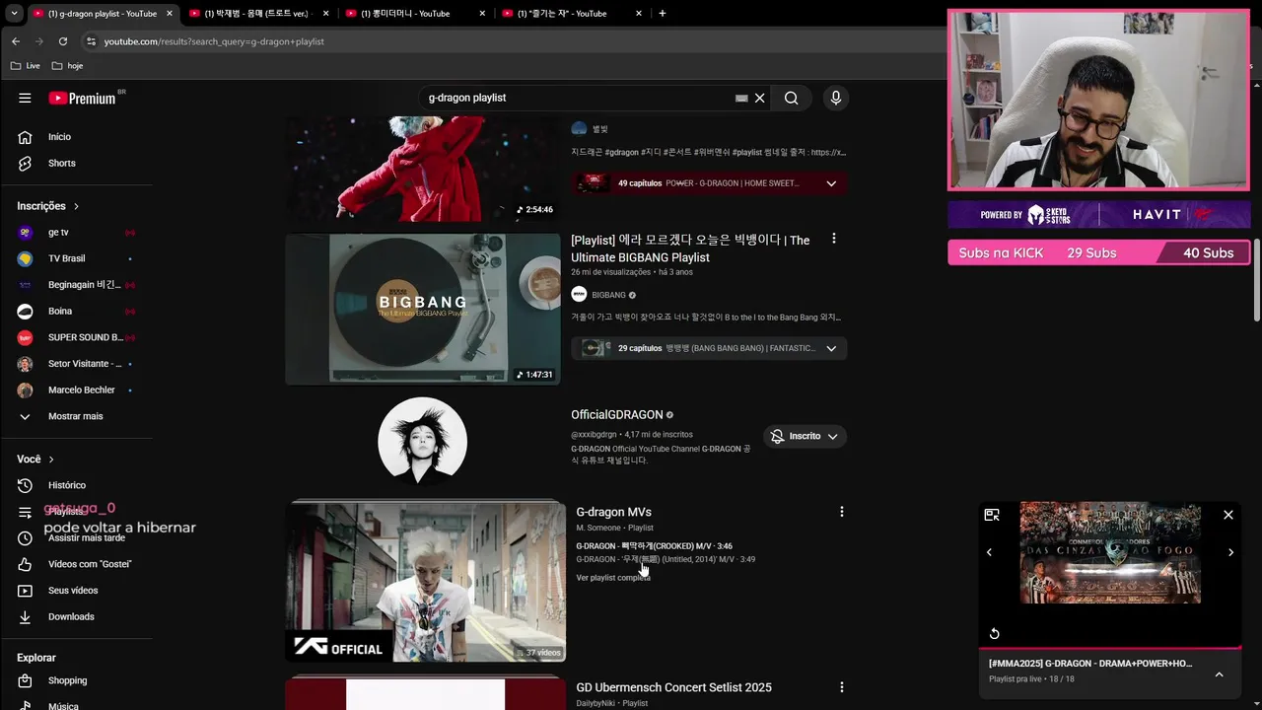Open the YouTube hamburger guide menu

point(25,98)
